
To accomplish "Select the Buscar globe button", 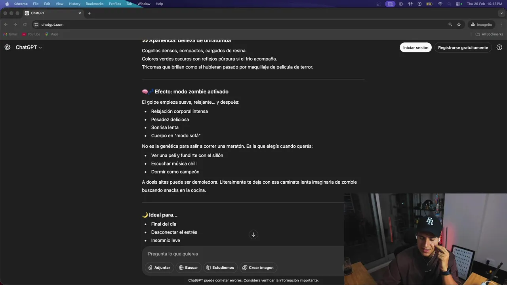I will 189,268.
